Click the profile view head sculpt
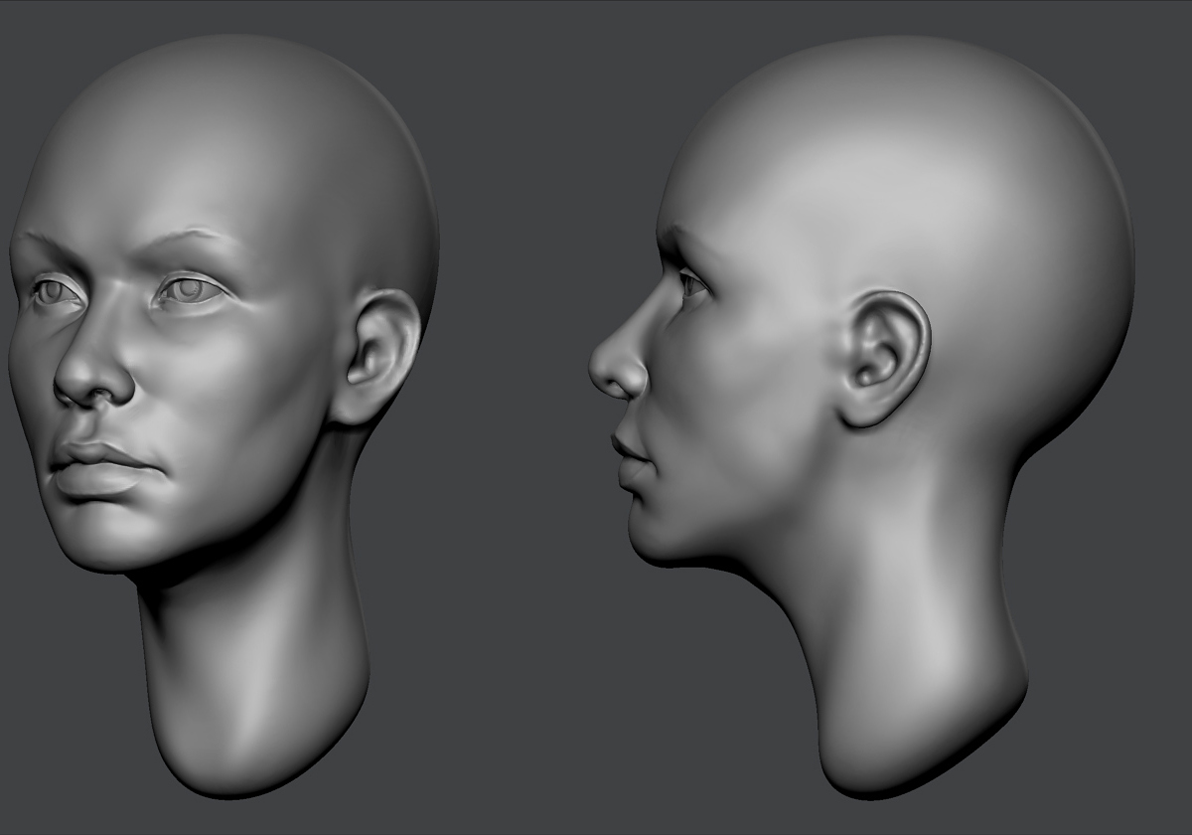 [x=862, y=417]
